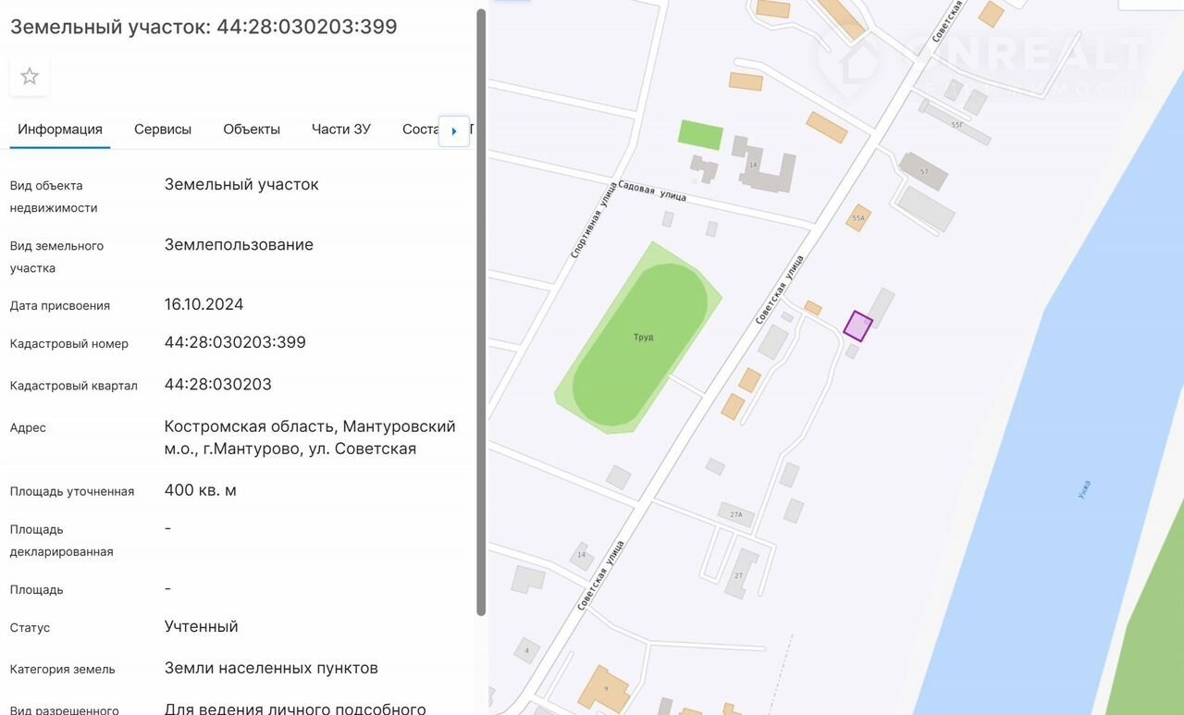Select the Части ЗУ tab
Image resolution: width=1184 pixels, height=715 pixels.
click(x=341, y=129)
